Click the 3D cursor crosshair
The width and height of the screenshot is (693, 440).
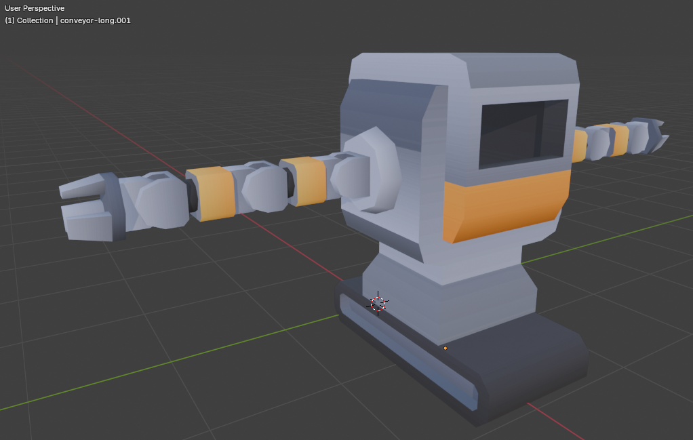pos(378,304)
